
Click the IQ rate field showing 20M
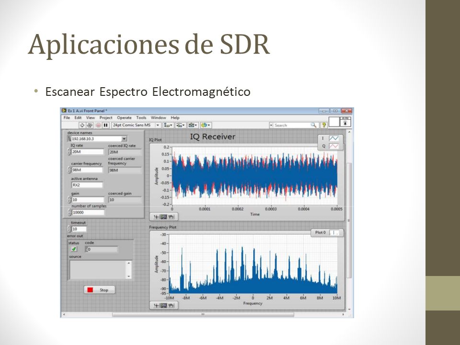88,152
